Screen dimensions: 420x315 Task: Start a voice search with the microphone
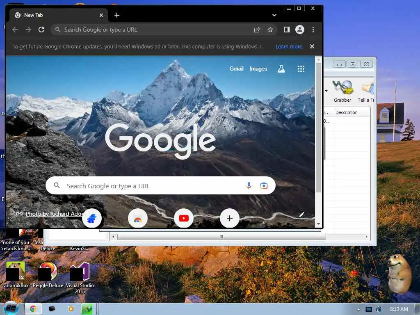click(x=249, y=186)
